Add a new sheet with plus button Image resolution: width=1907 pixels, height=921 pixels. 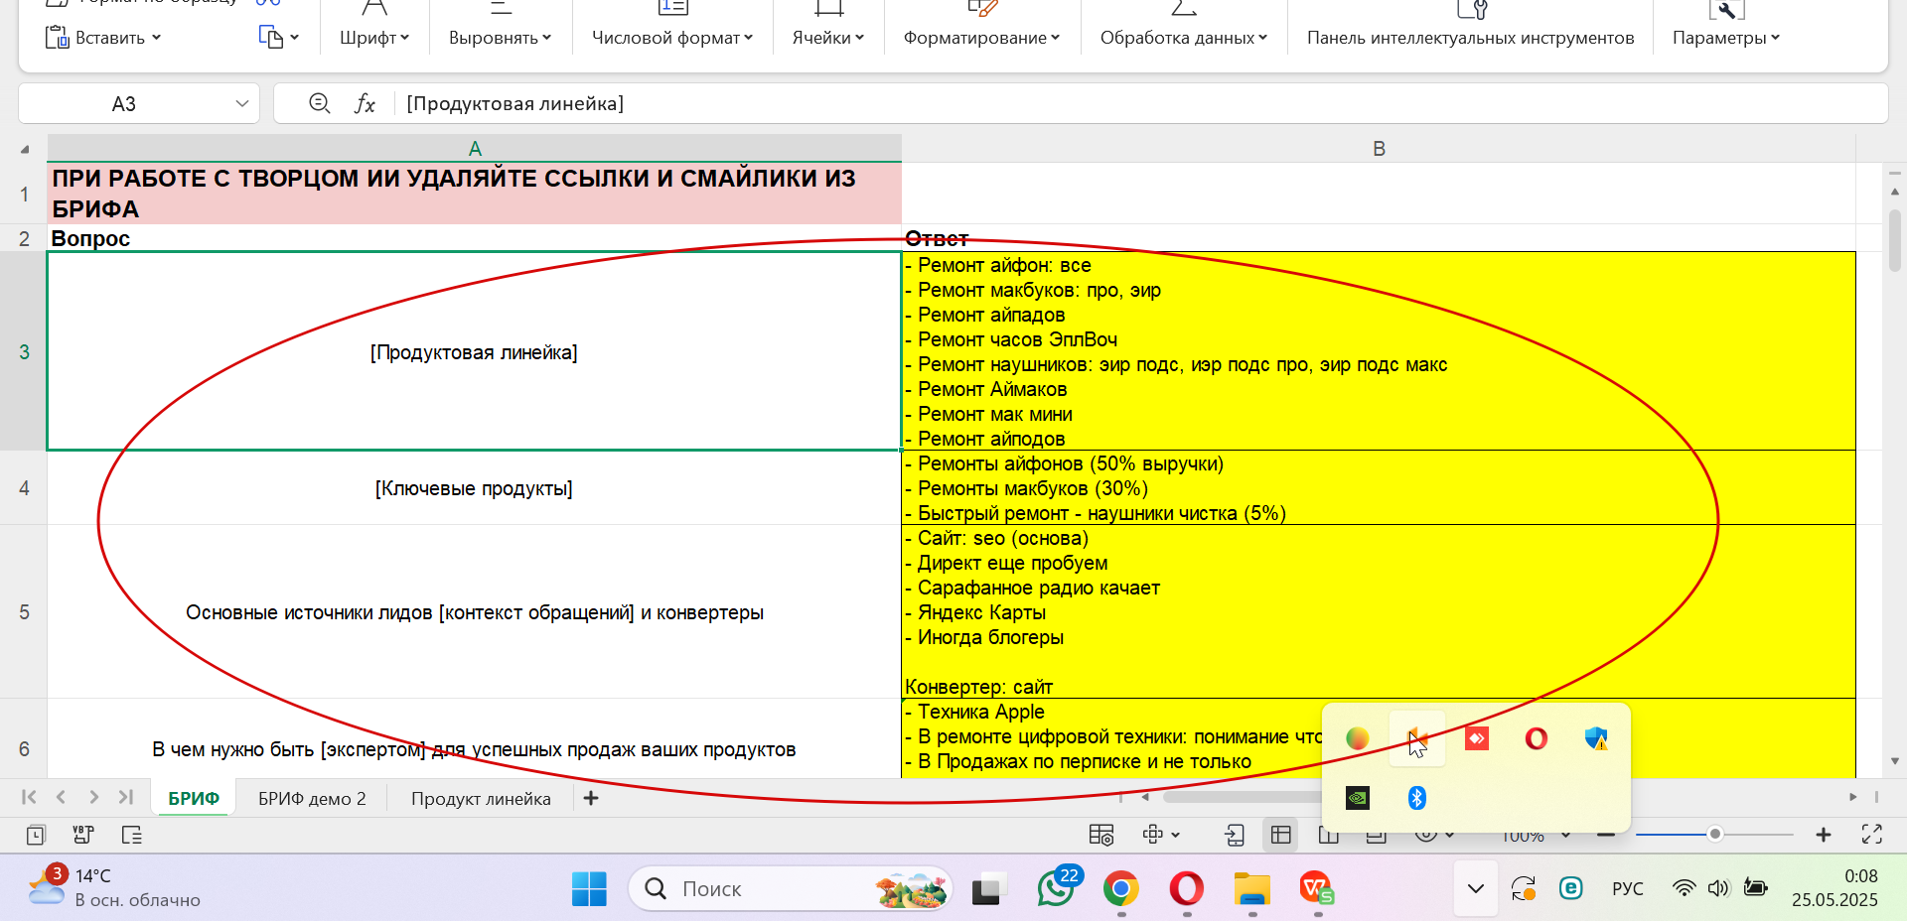[x=591, y=798]
